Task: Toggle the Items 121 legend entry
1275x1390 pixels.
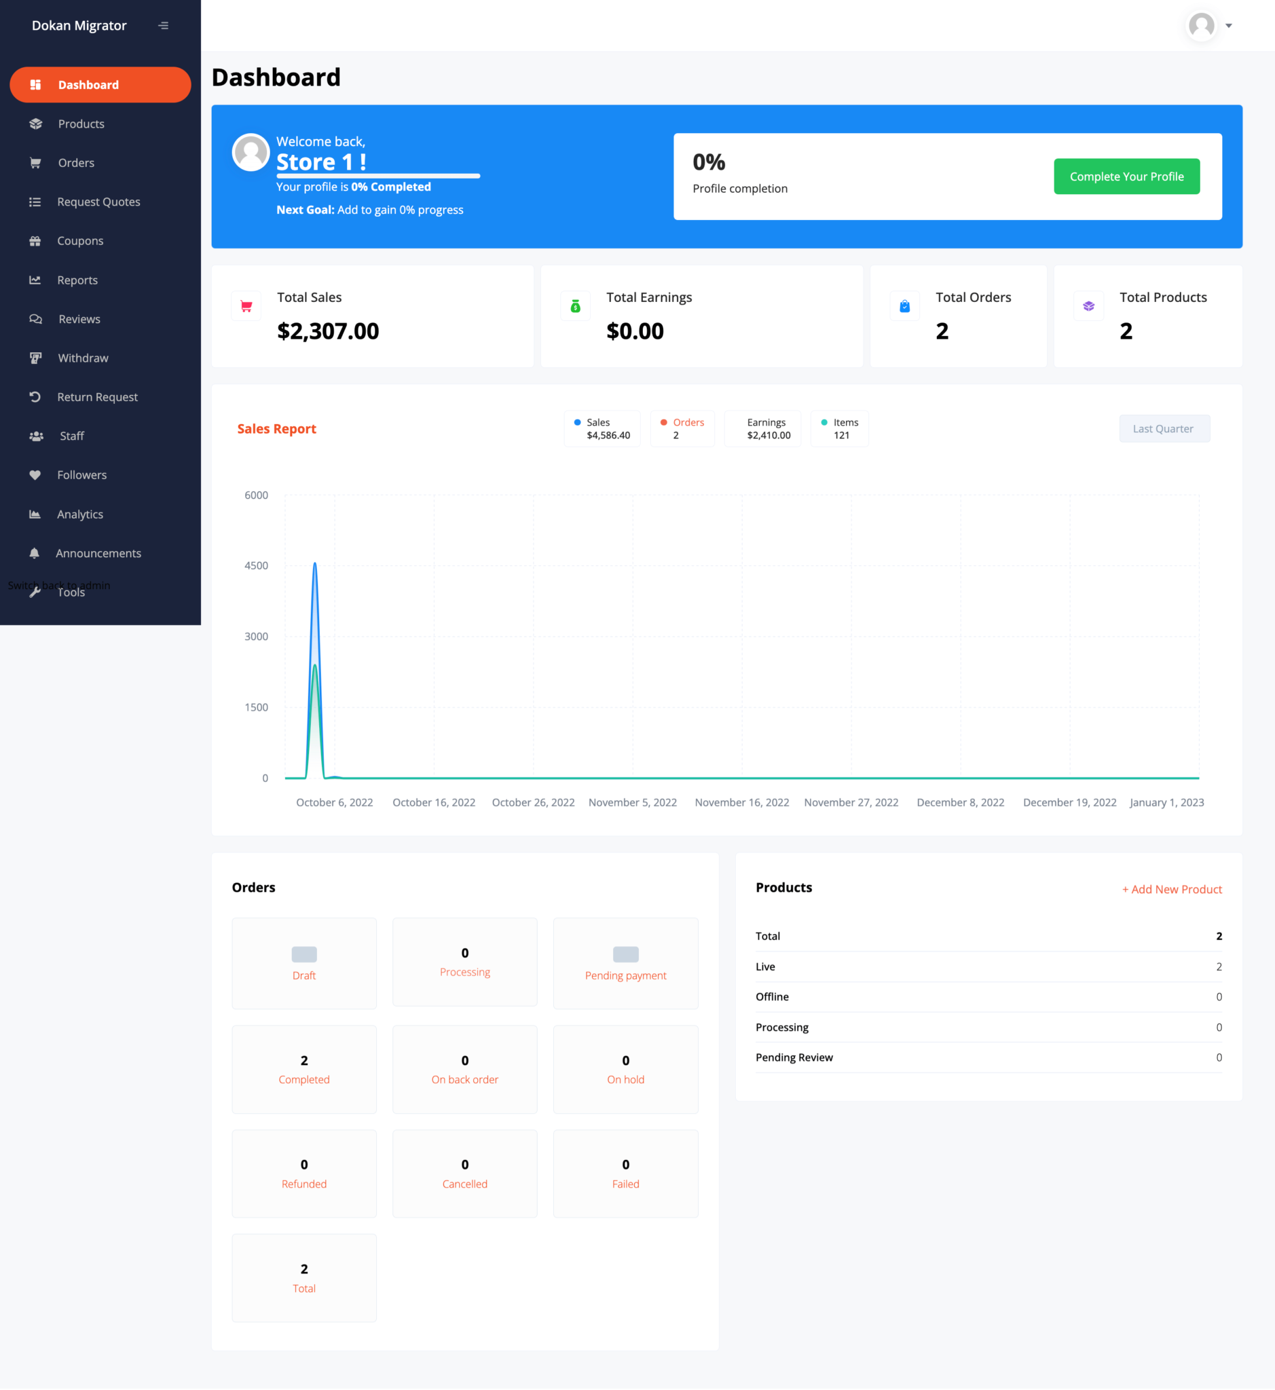Action: pyautogui.click(x=839, y=428)
